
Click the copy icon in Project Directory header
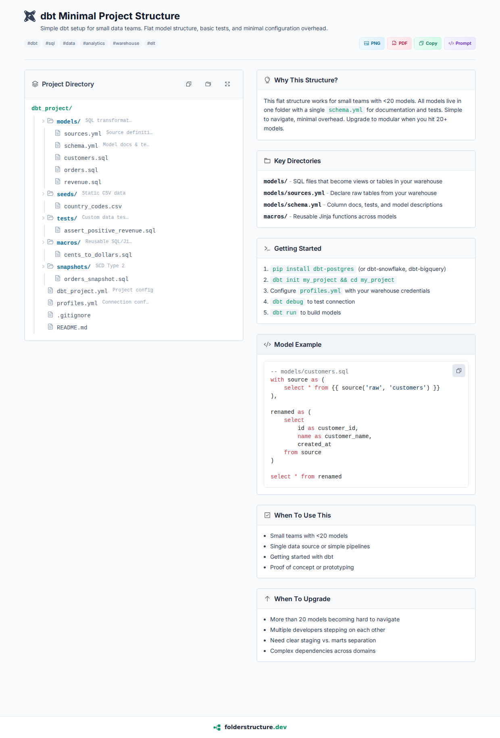[189, 84]
